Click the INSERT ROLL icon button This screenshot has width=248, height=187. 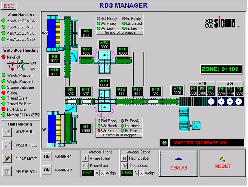[7, 145]
